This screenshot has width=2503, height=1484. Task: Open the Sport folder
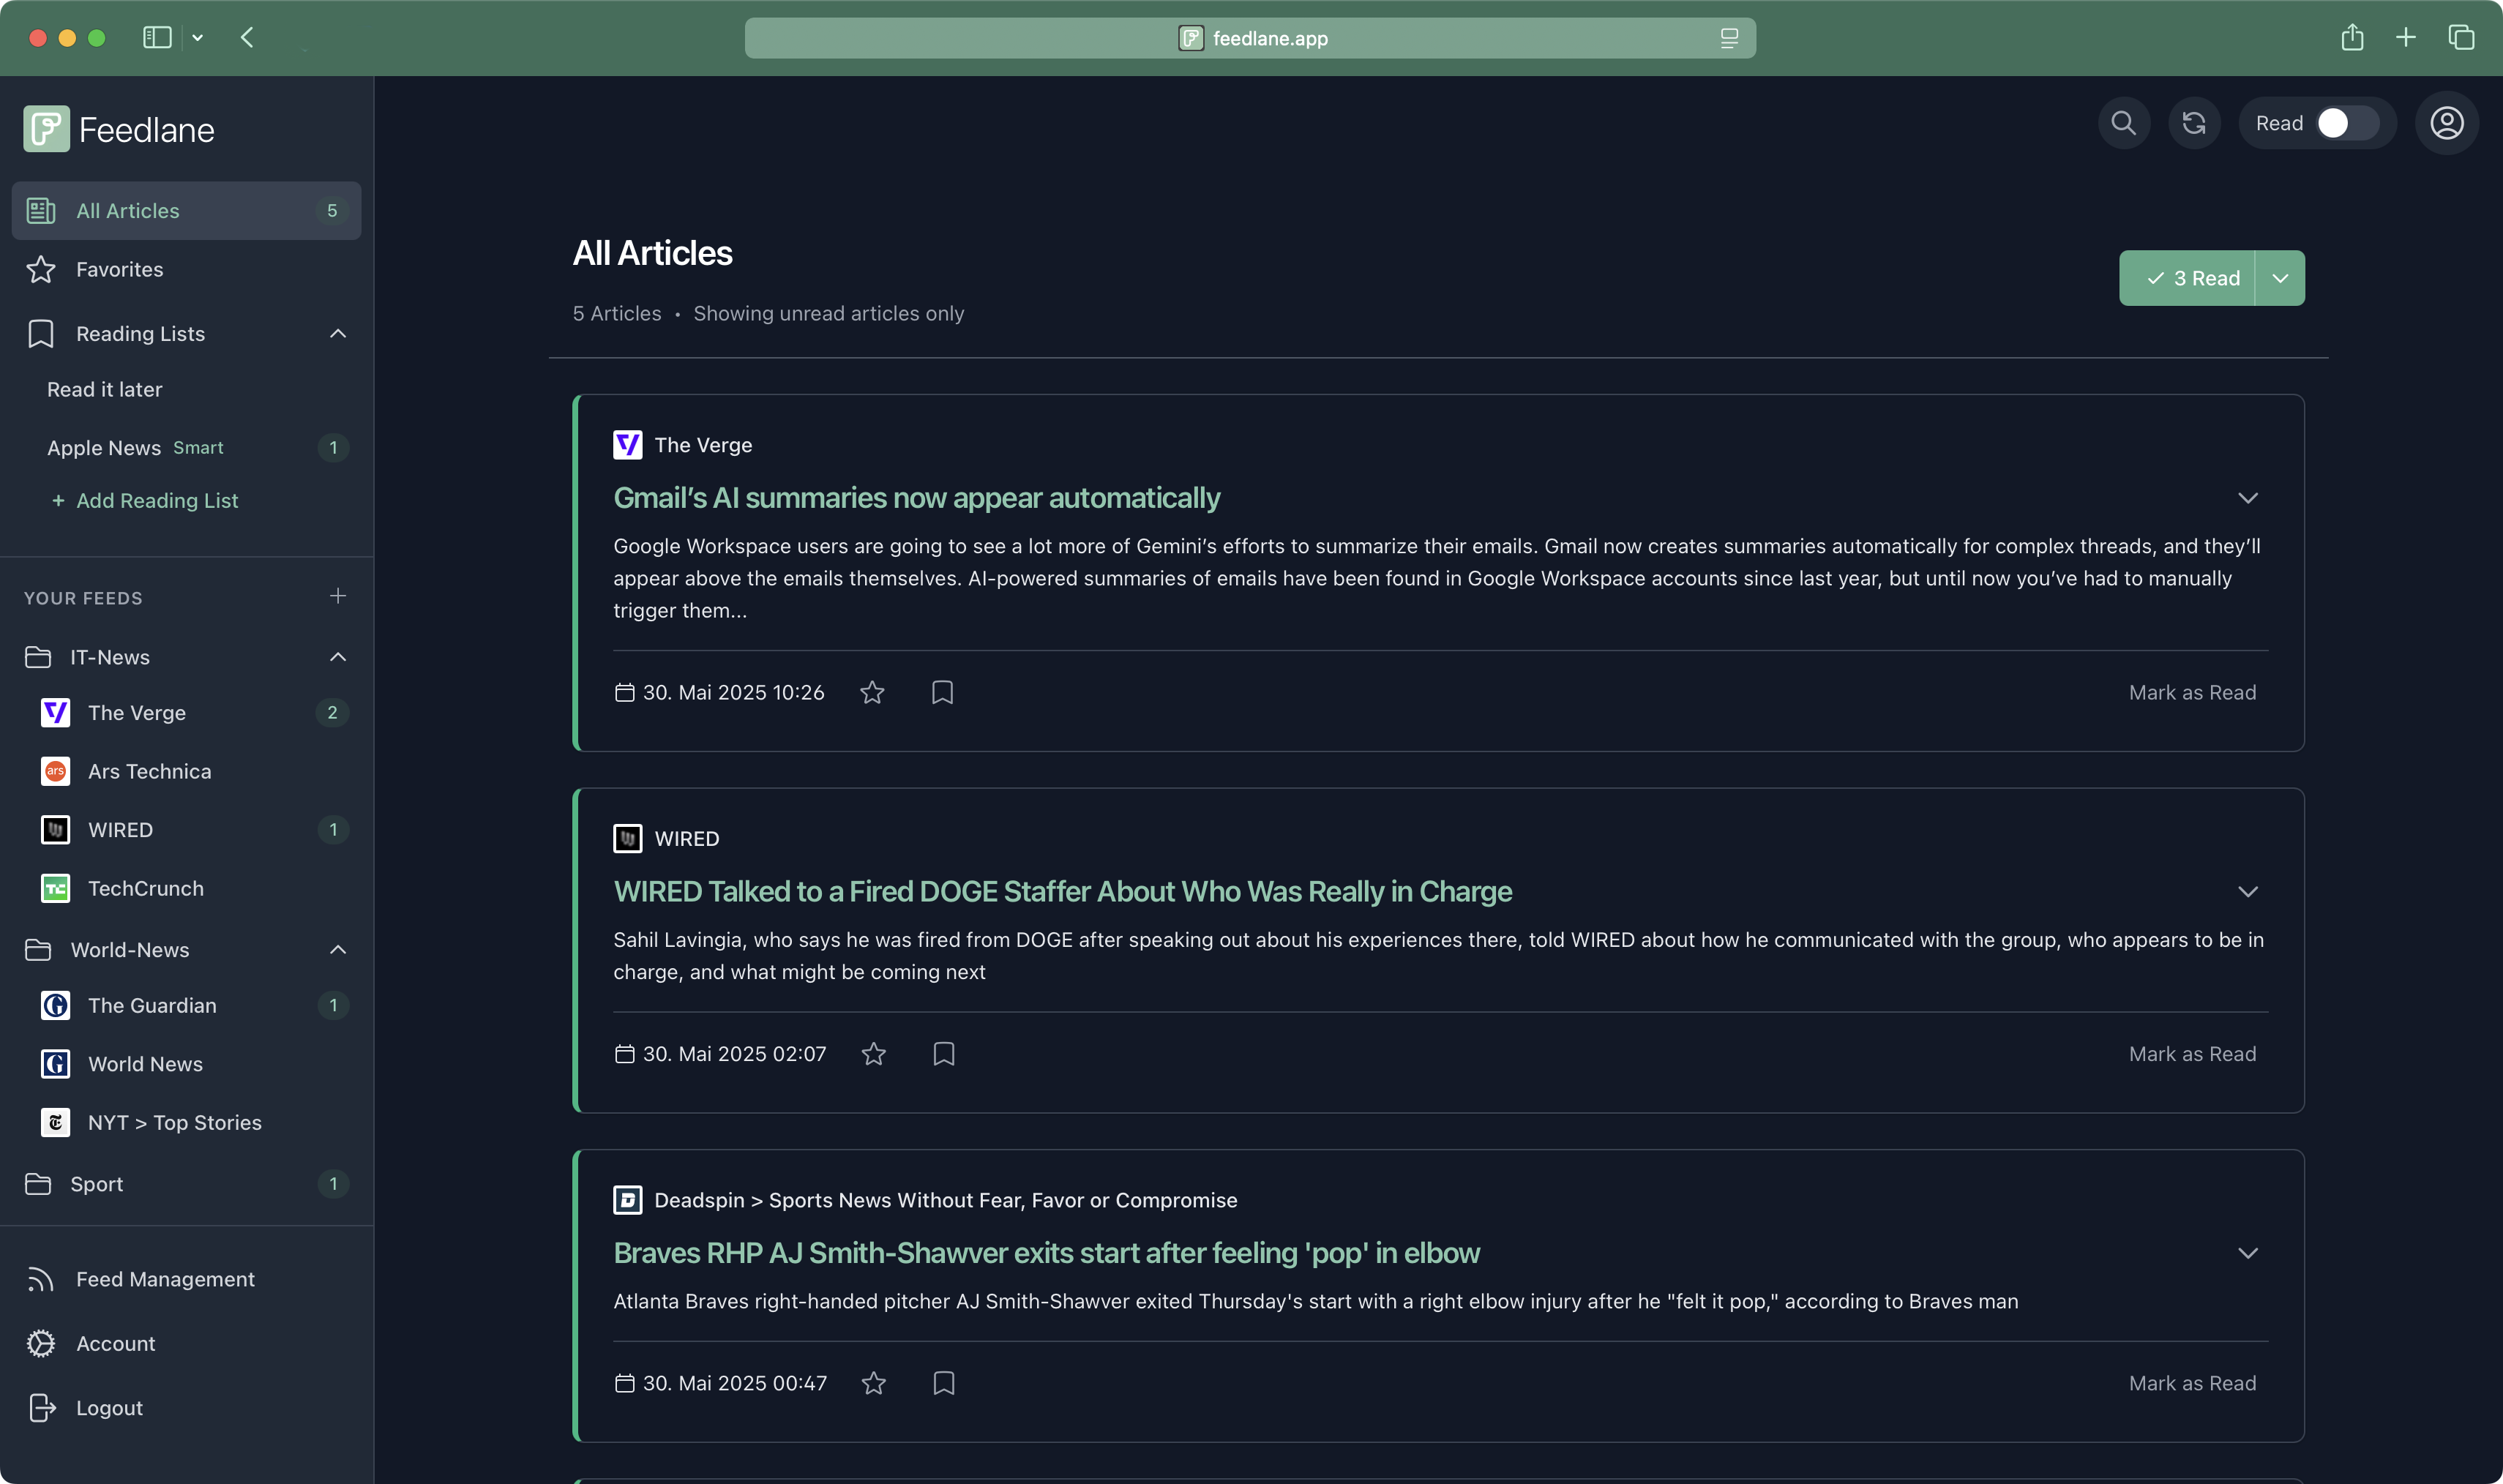[186, 1184]
